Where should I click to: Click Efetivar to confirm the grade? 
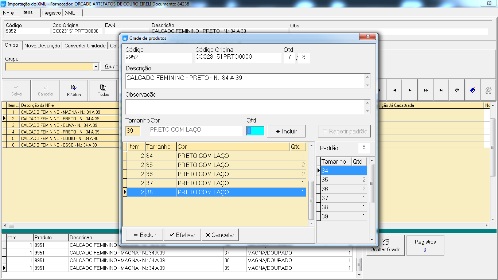click(182, 235)
